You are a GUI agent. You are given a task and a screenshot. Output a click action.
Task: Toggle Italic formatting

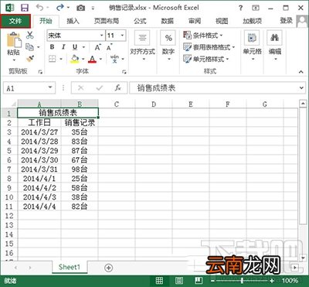pyautogui.click(x=63, y=47)
